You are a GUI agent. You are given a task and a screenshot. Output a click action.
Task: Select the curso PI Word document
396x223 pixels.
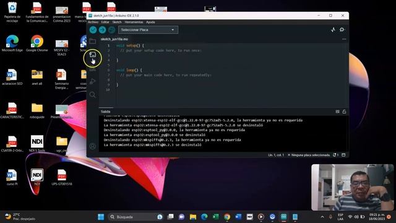click(x=12, y=177)
